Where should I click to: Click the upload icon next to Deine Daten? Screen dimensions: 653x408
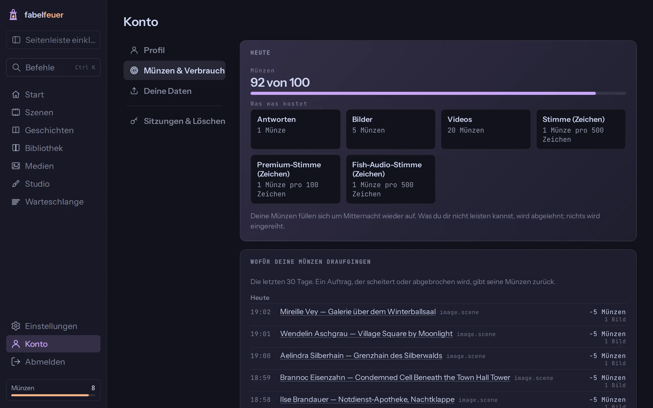pyautogui.click(x=134, y=91)
